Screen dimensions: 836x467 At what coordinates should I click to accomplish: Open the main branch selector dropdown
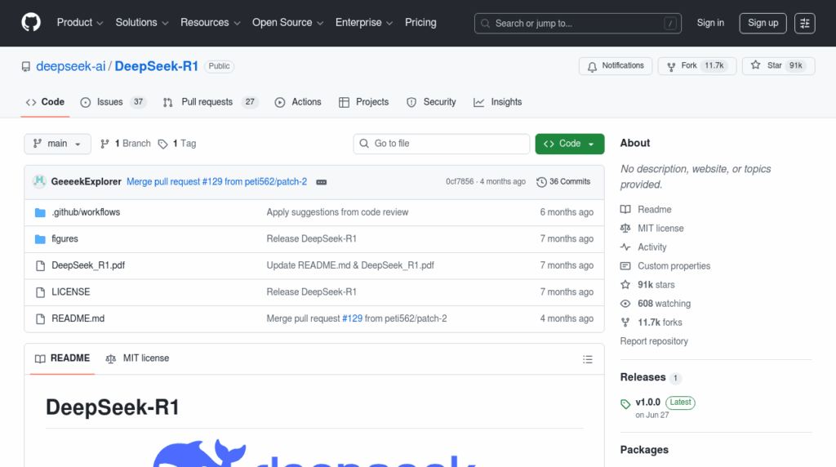pos(58,144)
